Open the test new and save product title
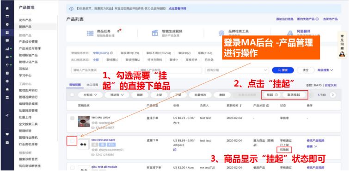This screenshot has width=350, height=176. pos(104,140)
